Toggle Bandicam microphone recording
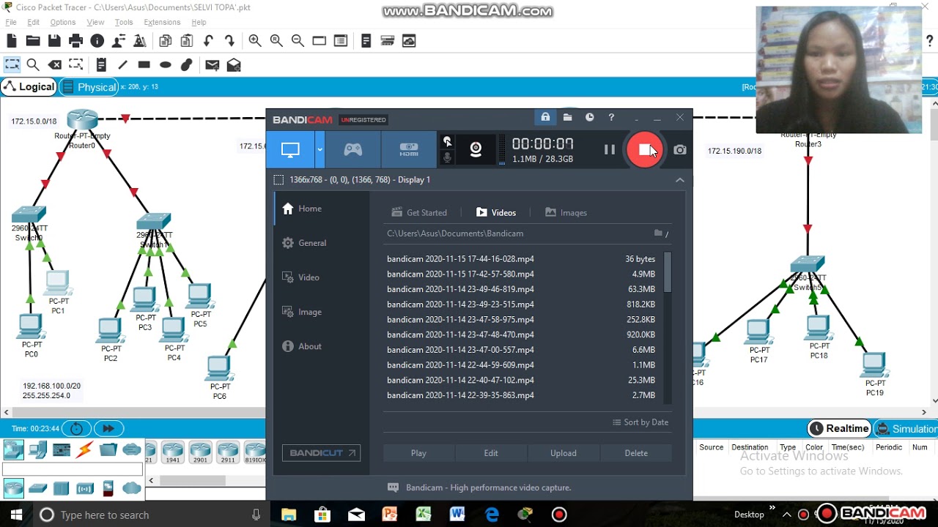938x527 pixels. [448, 157]
